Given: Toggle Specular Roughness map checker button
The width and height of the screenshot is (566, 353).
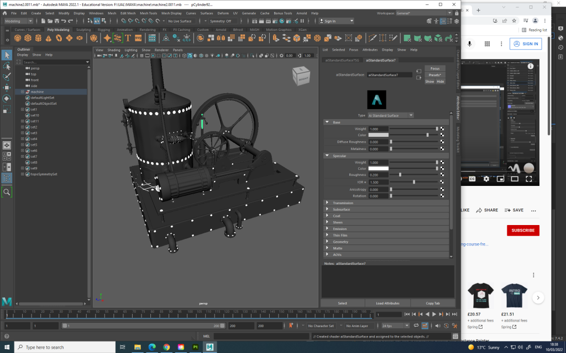Looking at the screenshot, I should pyautogui.click(x=442, y=175).
